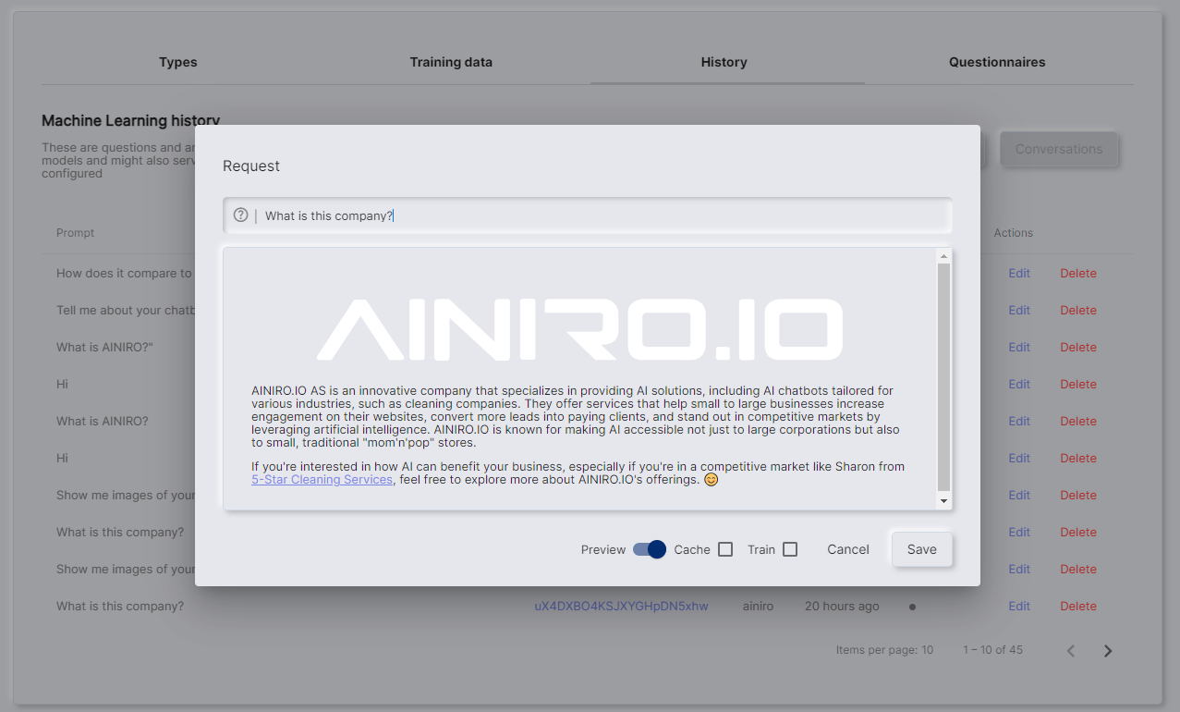This screenshot has width=1180, height=712.
Task: Check the Cache checkbox
Action: point(725,549)
